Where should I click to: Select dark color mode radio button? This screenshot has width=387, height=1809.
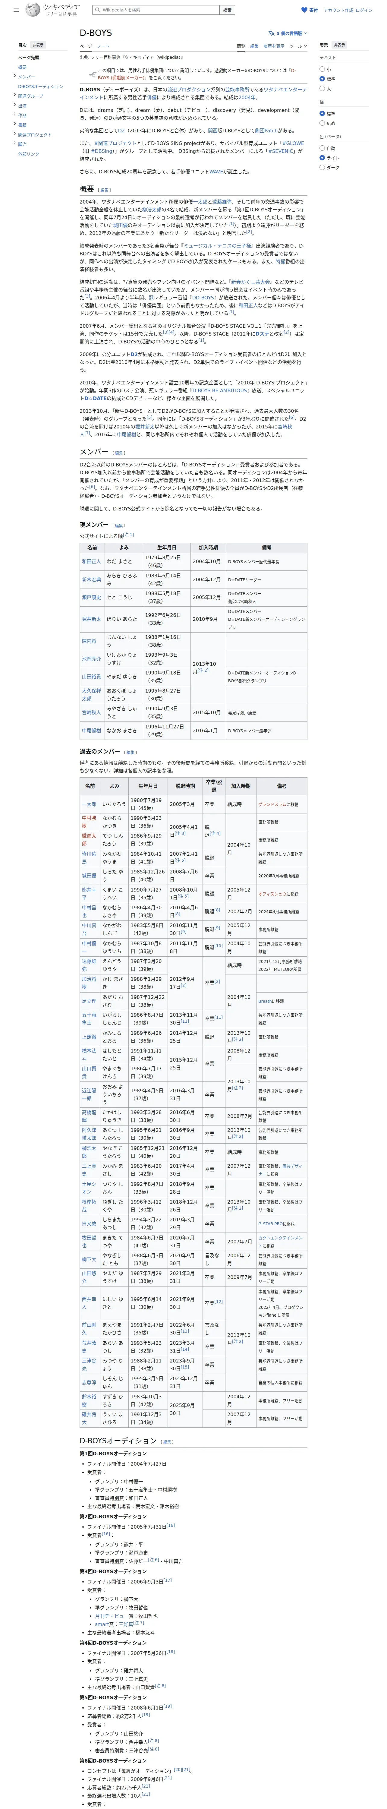(322, 167)
